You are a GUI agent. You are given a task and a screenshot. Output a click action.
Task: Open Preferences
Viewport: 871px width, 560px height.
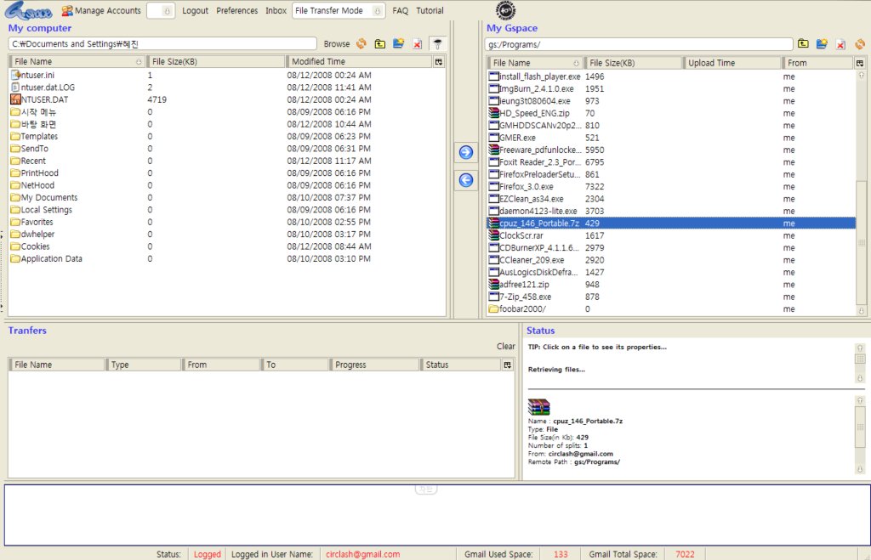pyautogui.click(x=237, y=10)
